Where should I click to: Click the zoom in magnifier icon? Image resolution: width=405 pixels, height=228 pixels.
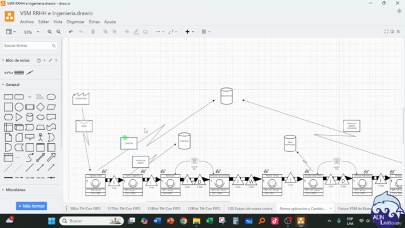click(49, 32)
